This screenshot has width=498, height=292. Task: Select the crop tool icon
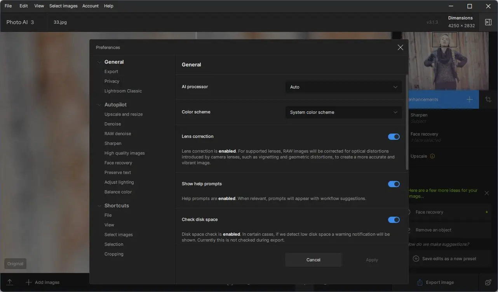488,99
